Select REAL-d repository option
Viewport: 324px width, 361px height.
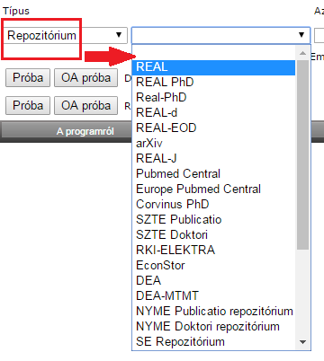pyautogui.click(x=213, y=112)
